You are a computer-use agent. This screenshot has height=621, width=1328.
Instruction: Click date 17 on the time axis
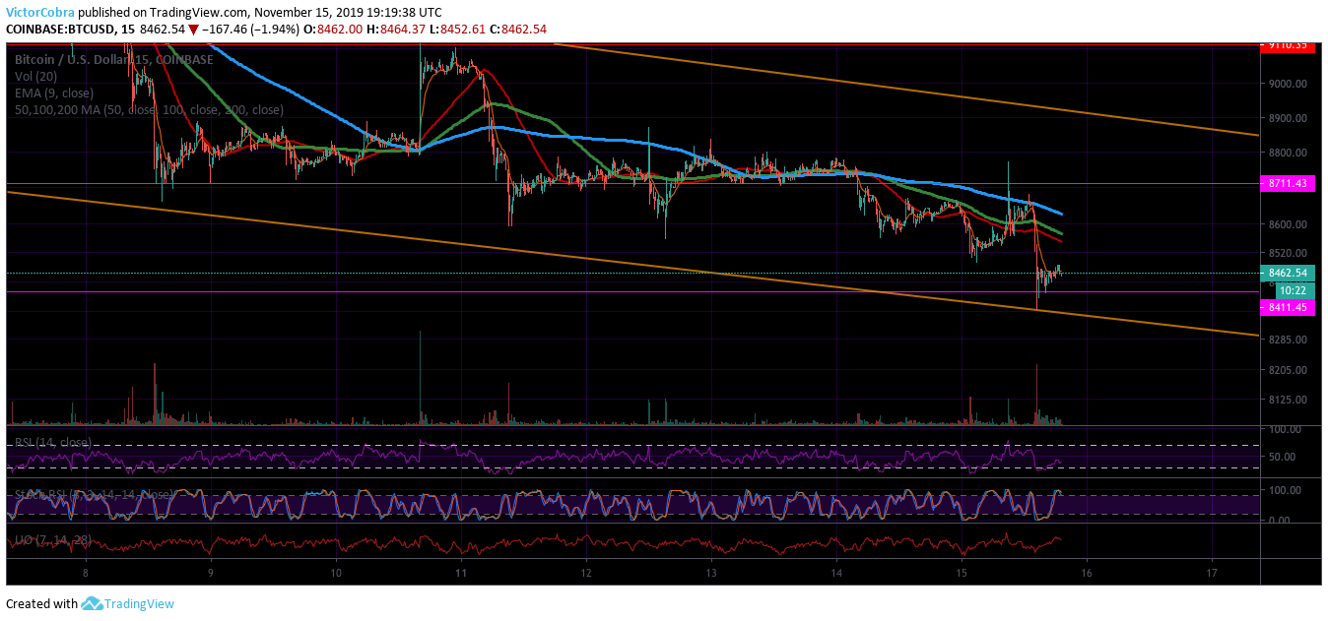tap(1212, 573)
